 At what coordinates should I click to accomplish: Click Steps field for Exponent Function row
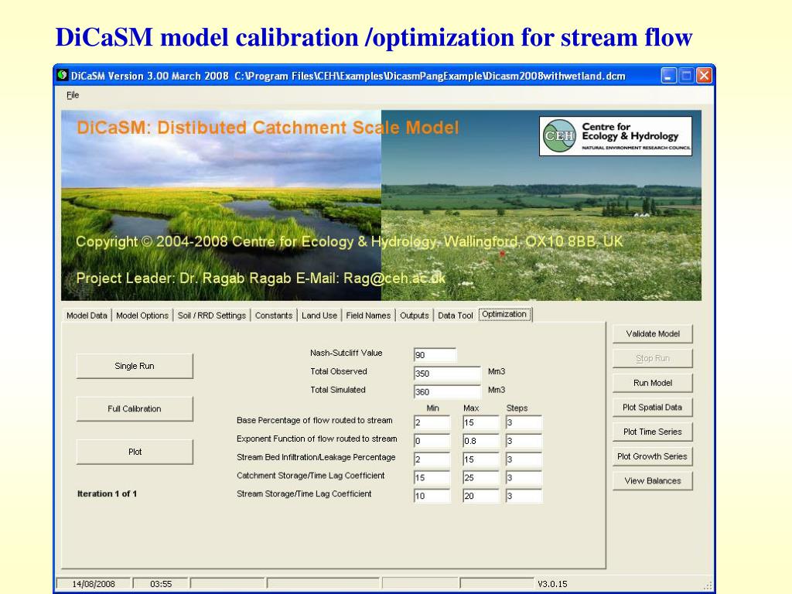[x=524, y=441]
